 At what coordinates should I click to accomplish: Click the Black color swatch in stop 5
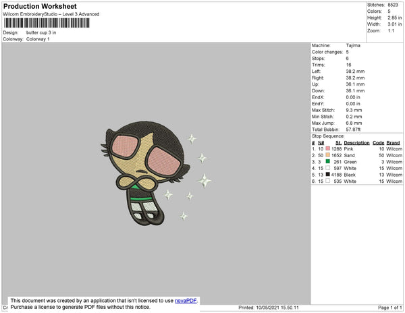coord(328,175)
